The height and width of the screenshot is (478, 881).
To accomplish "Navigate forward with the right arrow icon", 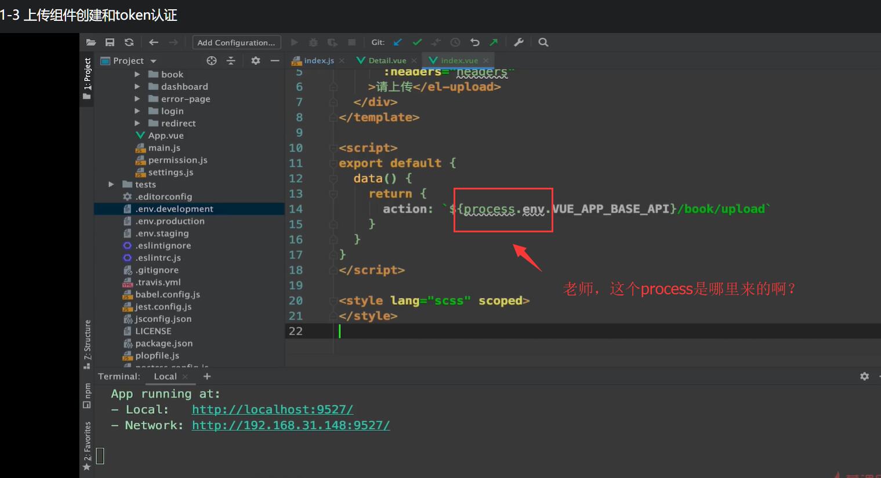I will [x=173, y=42].
